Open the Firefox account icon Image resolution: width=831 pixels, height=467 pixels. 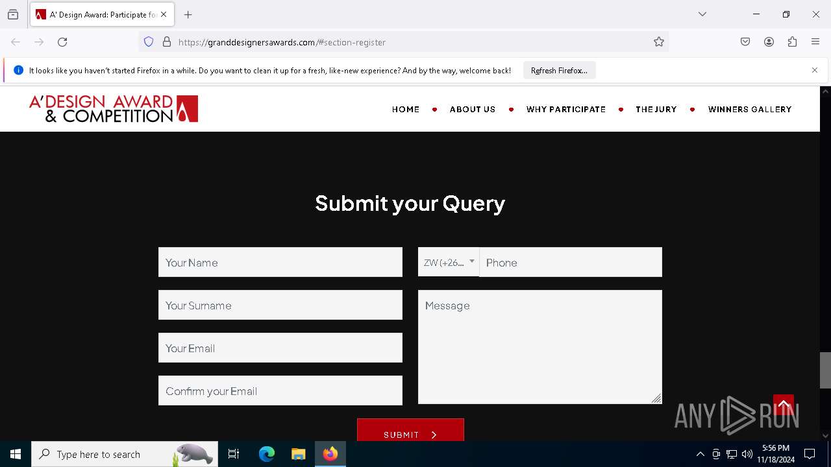click(769, 42)
